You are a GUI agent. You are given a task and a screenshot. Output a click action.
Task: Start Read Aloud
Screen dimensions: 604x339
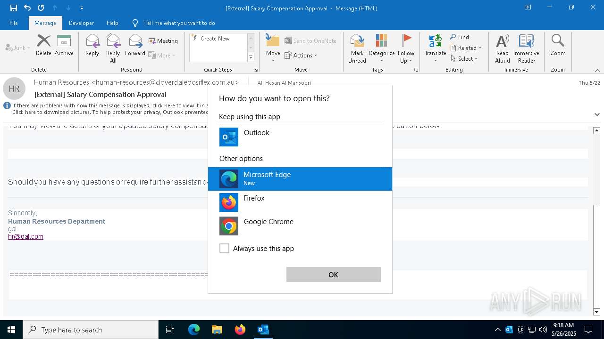[x=503, y=48]
